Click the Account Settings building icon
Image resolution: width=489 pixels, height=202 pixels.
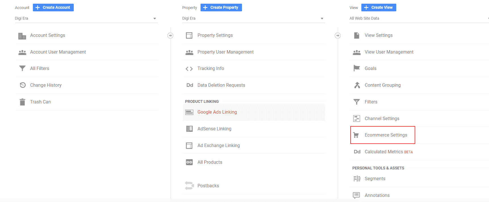pos(22,36)
